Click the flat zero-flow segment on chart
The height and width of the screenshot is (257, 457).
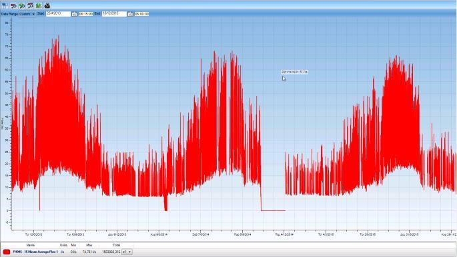tap(273, 210)
